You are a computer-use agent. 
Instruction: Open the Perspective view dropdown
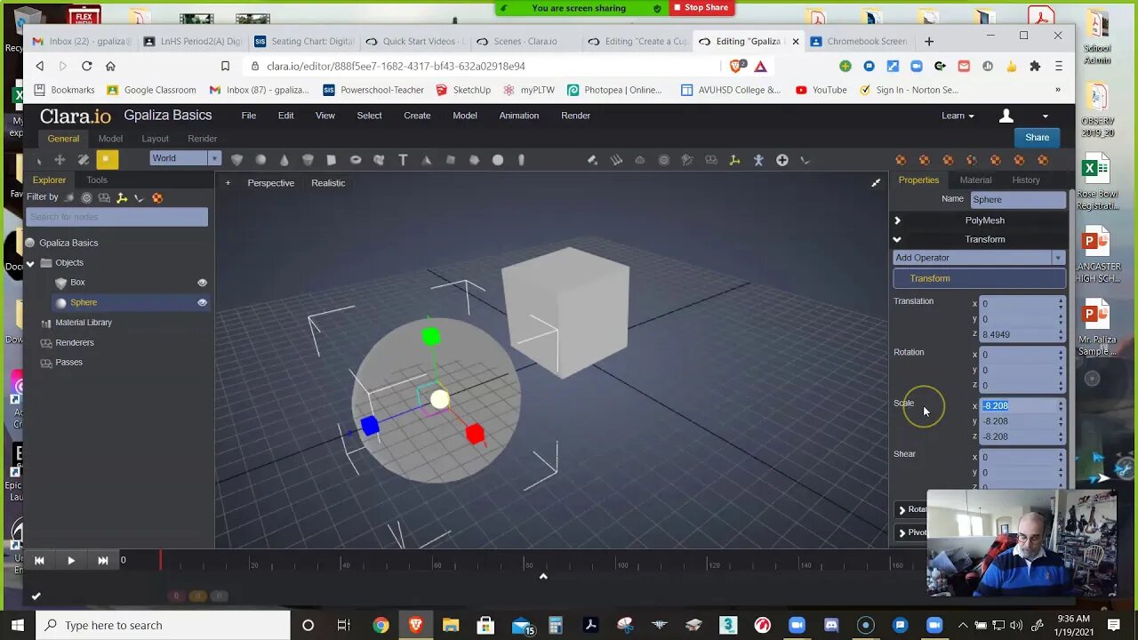tap(270, 183)
